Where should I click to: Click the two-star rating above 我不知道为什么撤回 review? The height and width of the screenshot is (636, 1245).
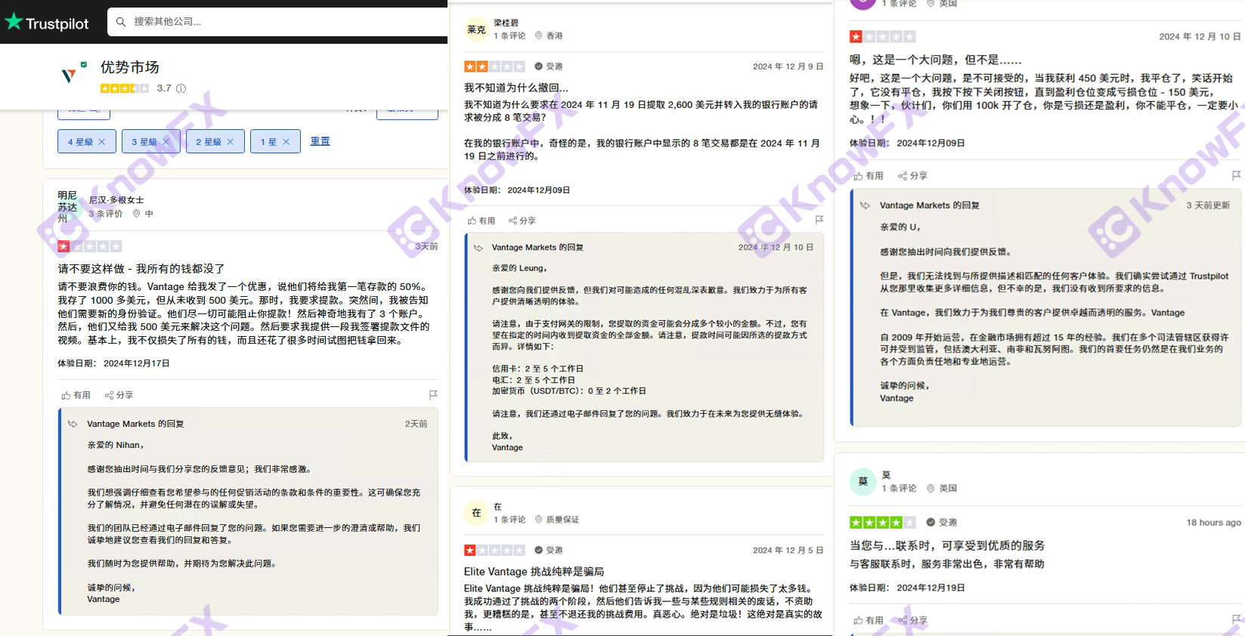494,66
